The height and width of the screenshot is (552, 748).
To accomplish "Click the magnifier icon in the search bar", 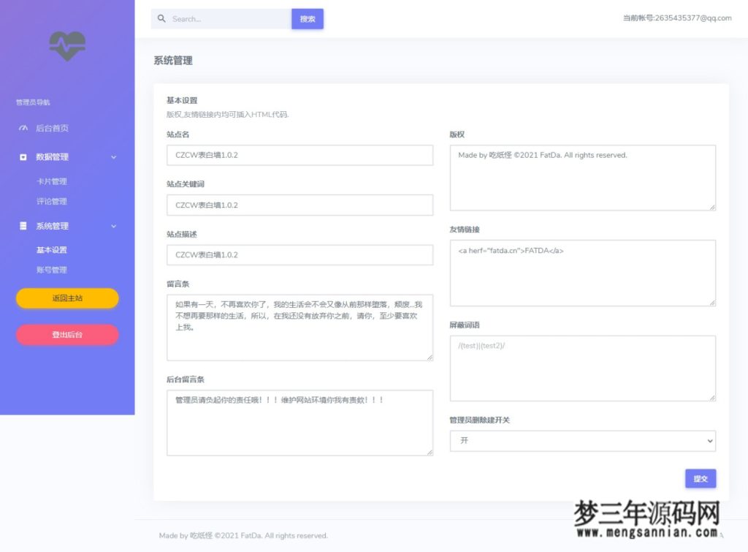I will click(161, 18).
